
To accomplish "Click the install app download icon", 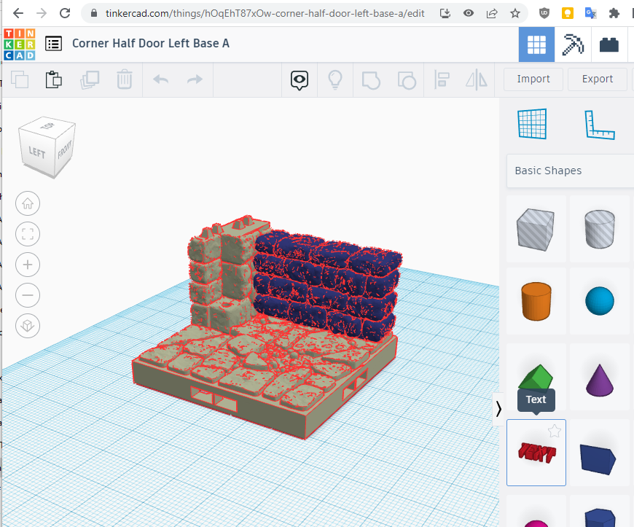I will tap(445, 13).
